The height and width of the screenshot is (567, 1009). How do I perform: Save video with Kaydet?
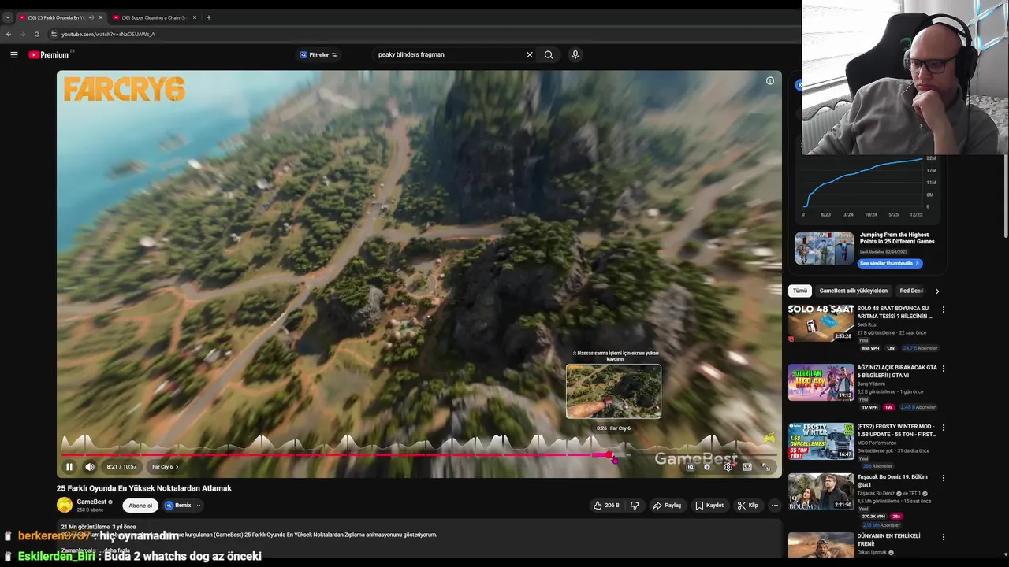(x=709, y=506)
